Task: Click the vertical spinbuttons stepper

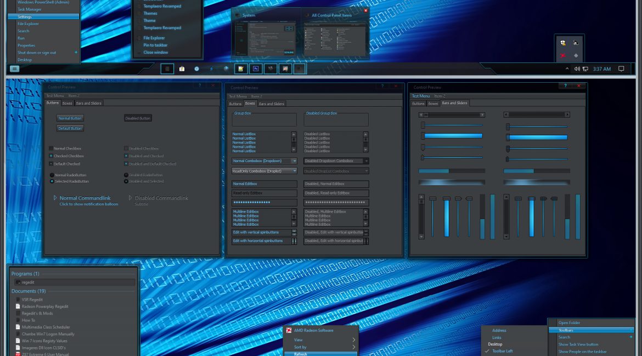Action: tap(294, 232)
